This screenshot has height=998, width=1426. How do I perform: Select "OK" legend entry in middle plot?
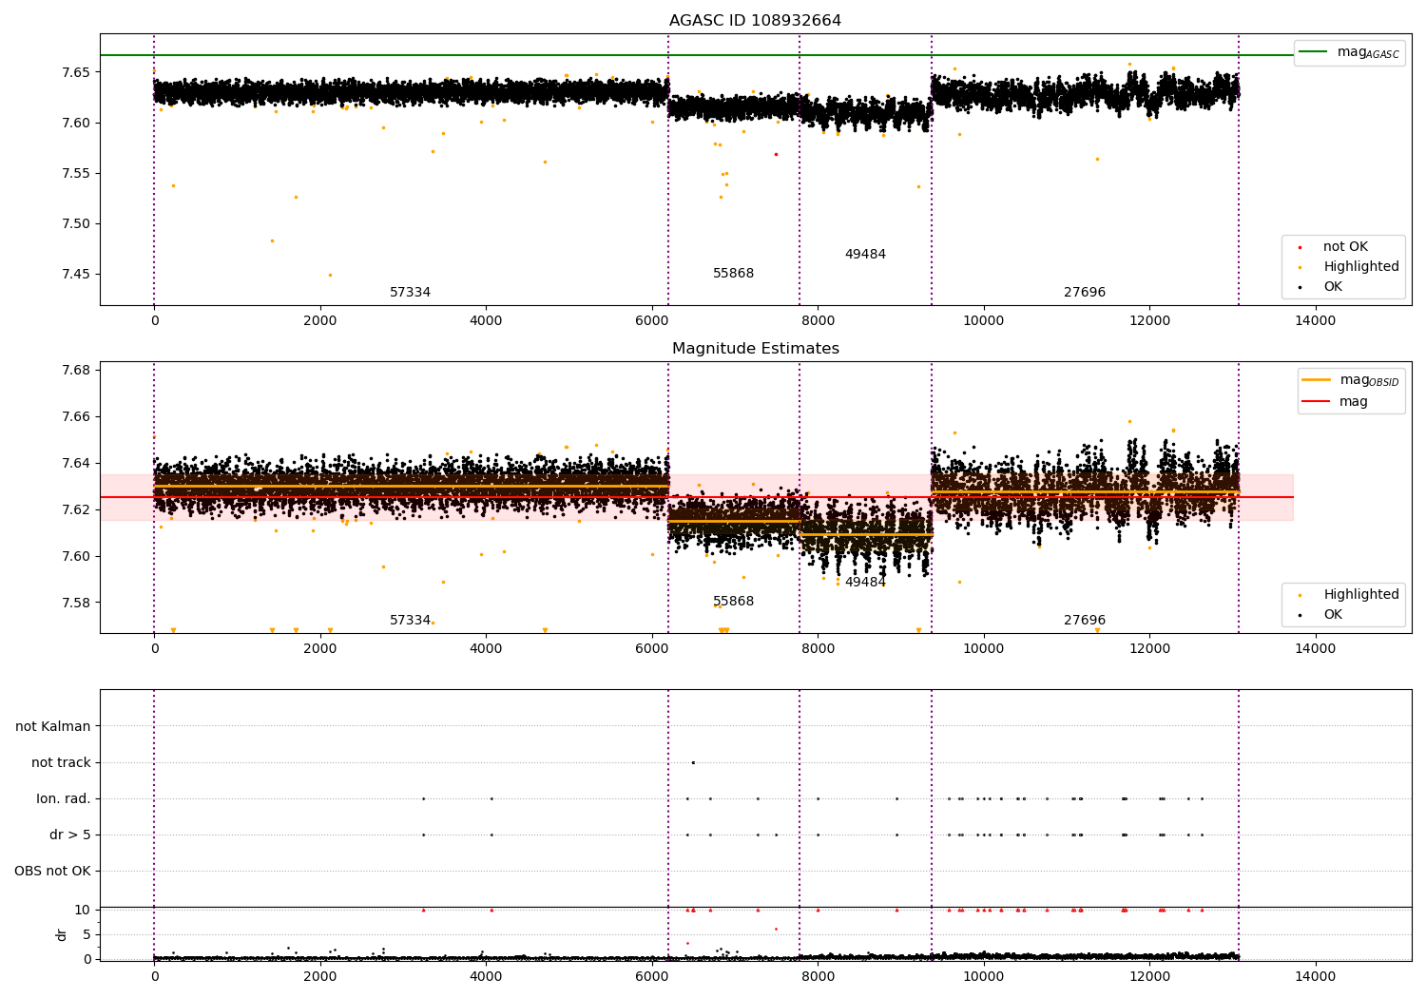tap(1333, 615)
